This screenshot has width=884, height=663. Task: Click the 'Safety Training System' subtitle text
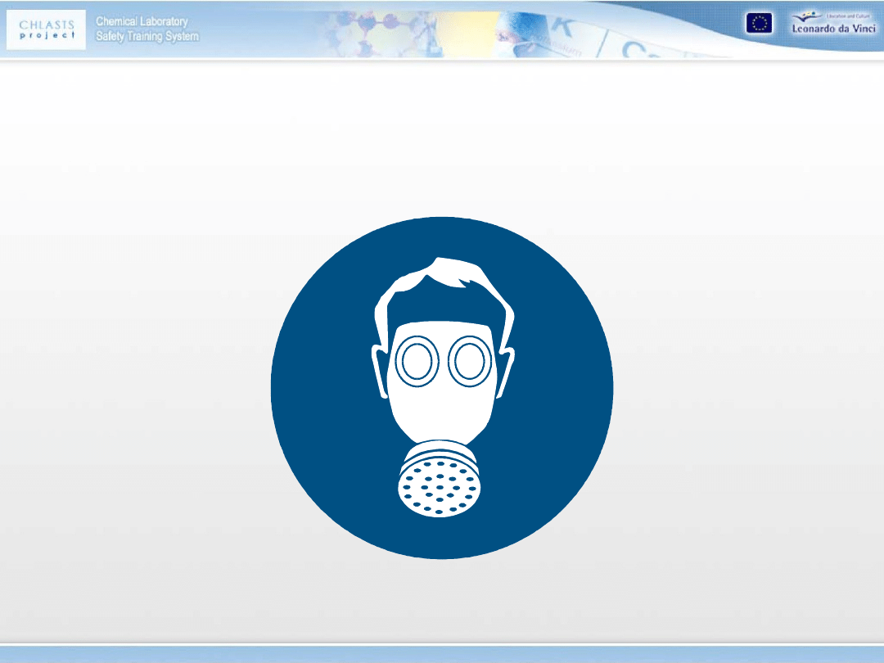point(147,37)
